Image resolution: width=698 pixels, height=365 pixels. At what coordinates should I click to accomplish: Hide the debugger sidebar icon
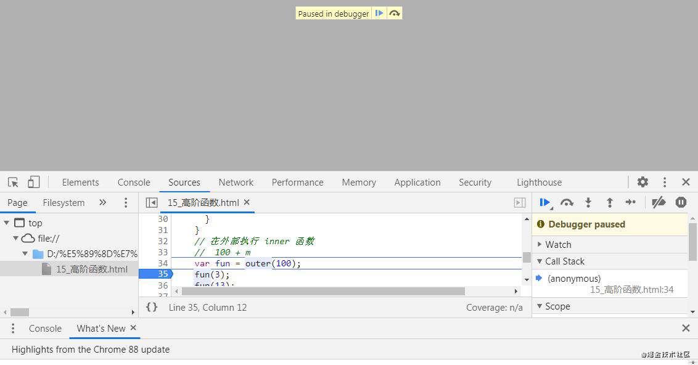(x=520, y=203)
